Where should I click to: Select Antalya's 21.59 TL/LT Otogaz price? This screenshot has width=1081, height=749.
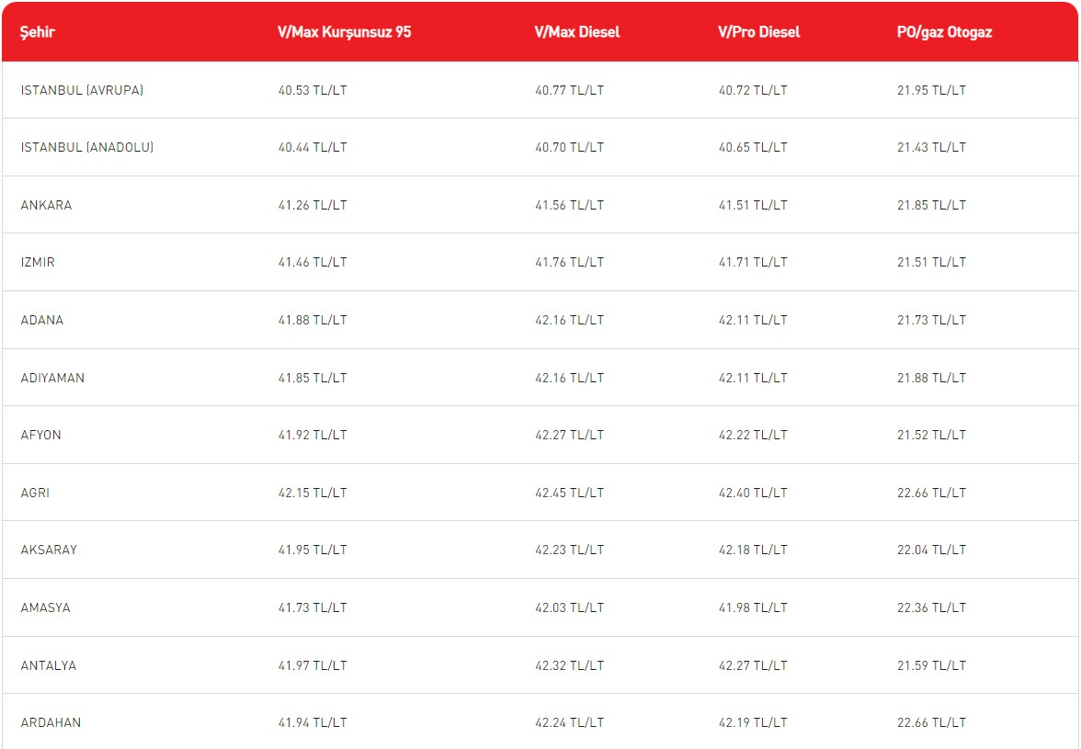click(x=931, y=665)
